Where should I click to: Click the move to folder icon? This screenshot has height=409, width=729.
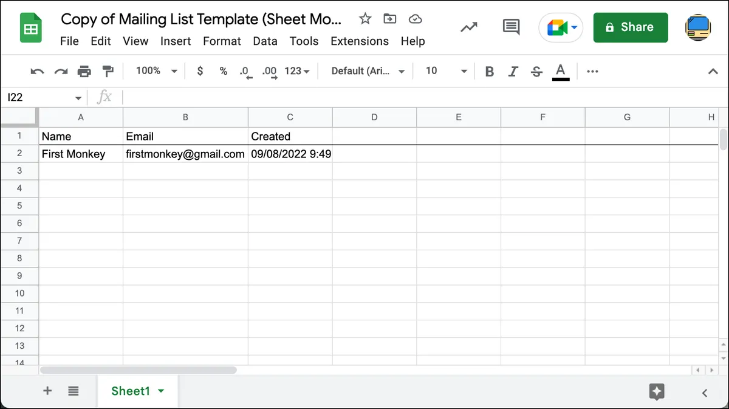389,19
